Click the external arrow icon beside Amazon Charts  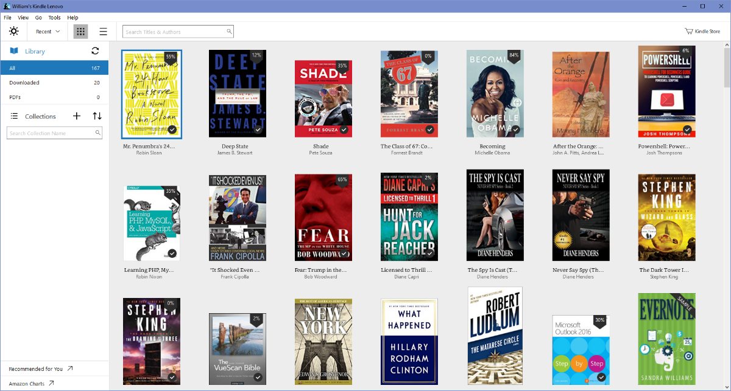(x=51, y=384)
